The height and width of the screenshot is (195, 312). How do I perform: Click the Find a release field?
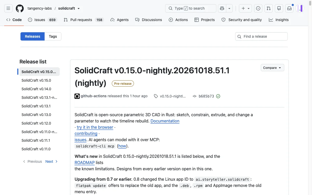(x=261, y=36)
